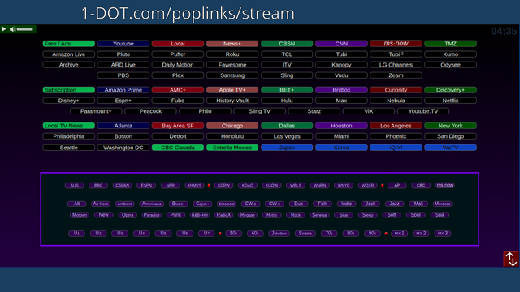Launch Hulu
This screenshot has width=520, height=292.
(x=287, y=101)
